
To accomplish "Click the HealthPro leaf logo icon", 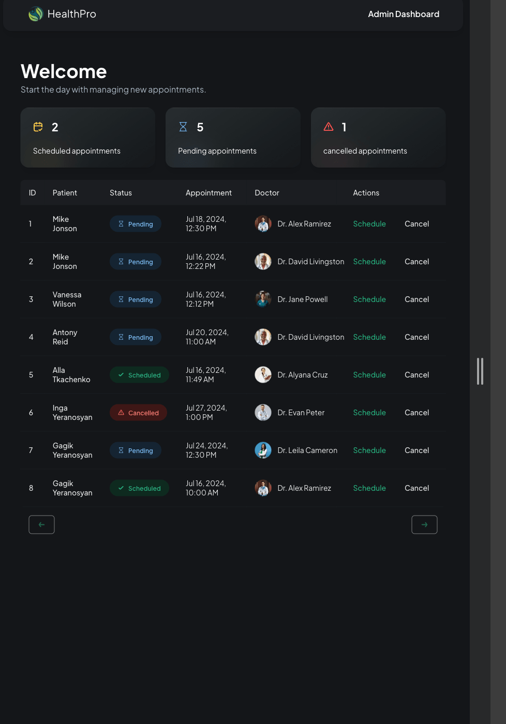I will coord(35,14).
